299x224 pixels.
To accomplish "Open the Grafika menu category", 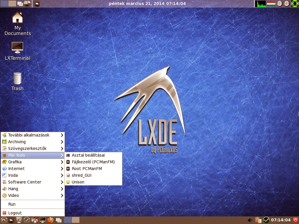I will 33,162.
